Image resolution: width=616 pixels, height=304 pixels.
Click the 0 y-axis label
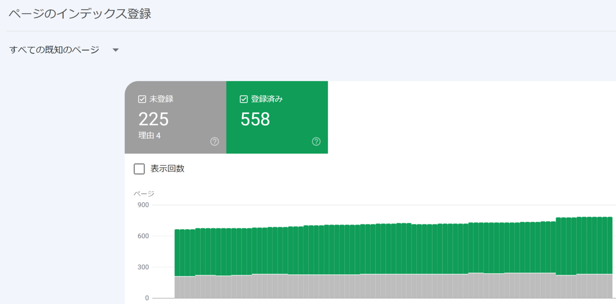(147, 298)
